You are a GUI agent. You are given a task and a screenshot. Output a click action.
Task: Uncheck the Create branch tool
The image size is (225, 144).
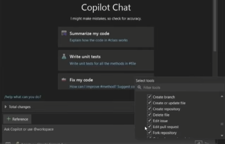click(x=149, y=97)
